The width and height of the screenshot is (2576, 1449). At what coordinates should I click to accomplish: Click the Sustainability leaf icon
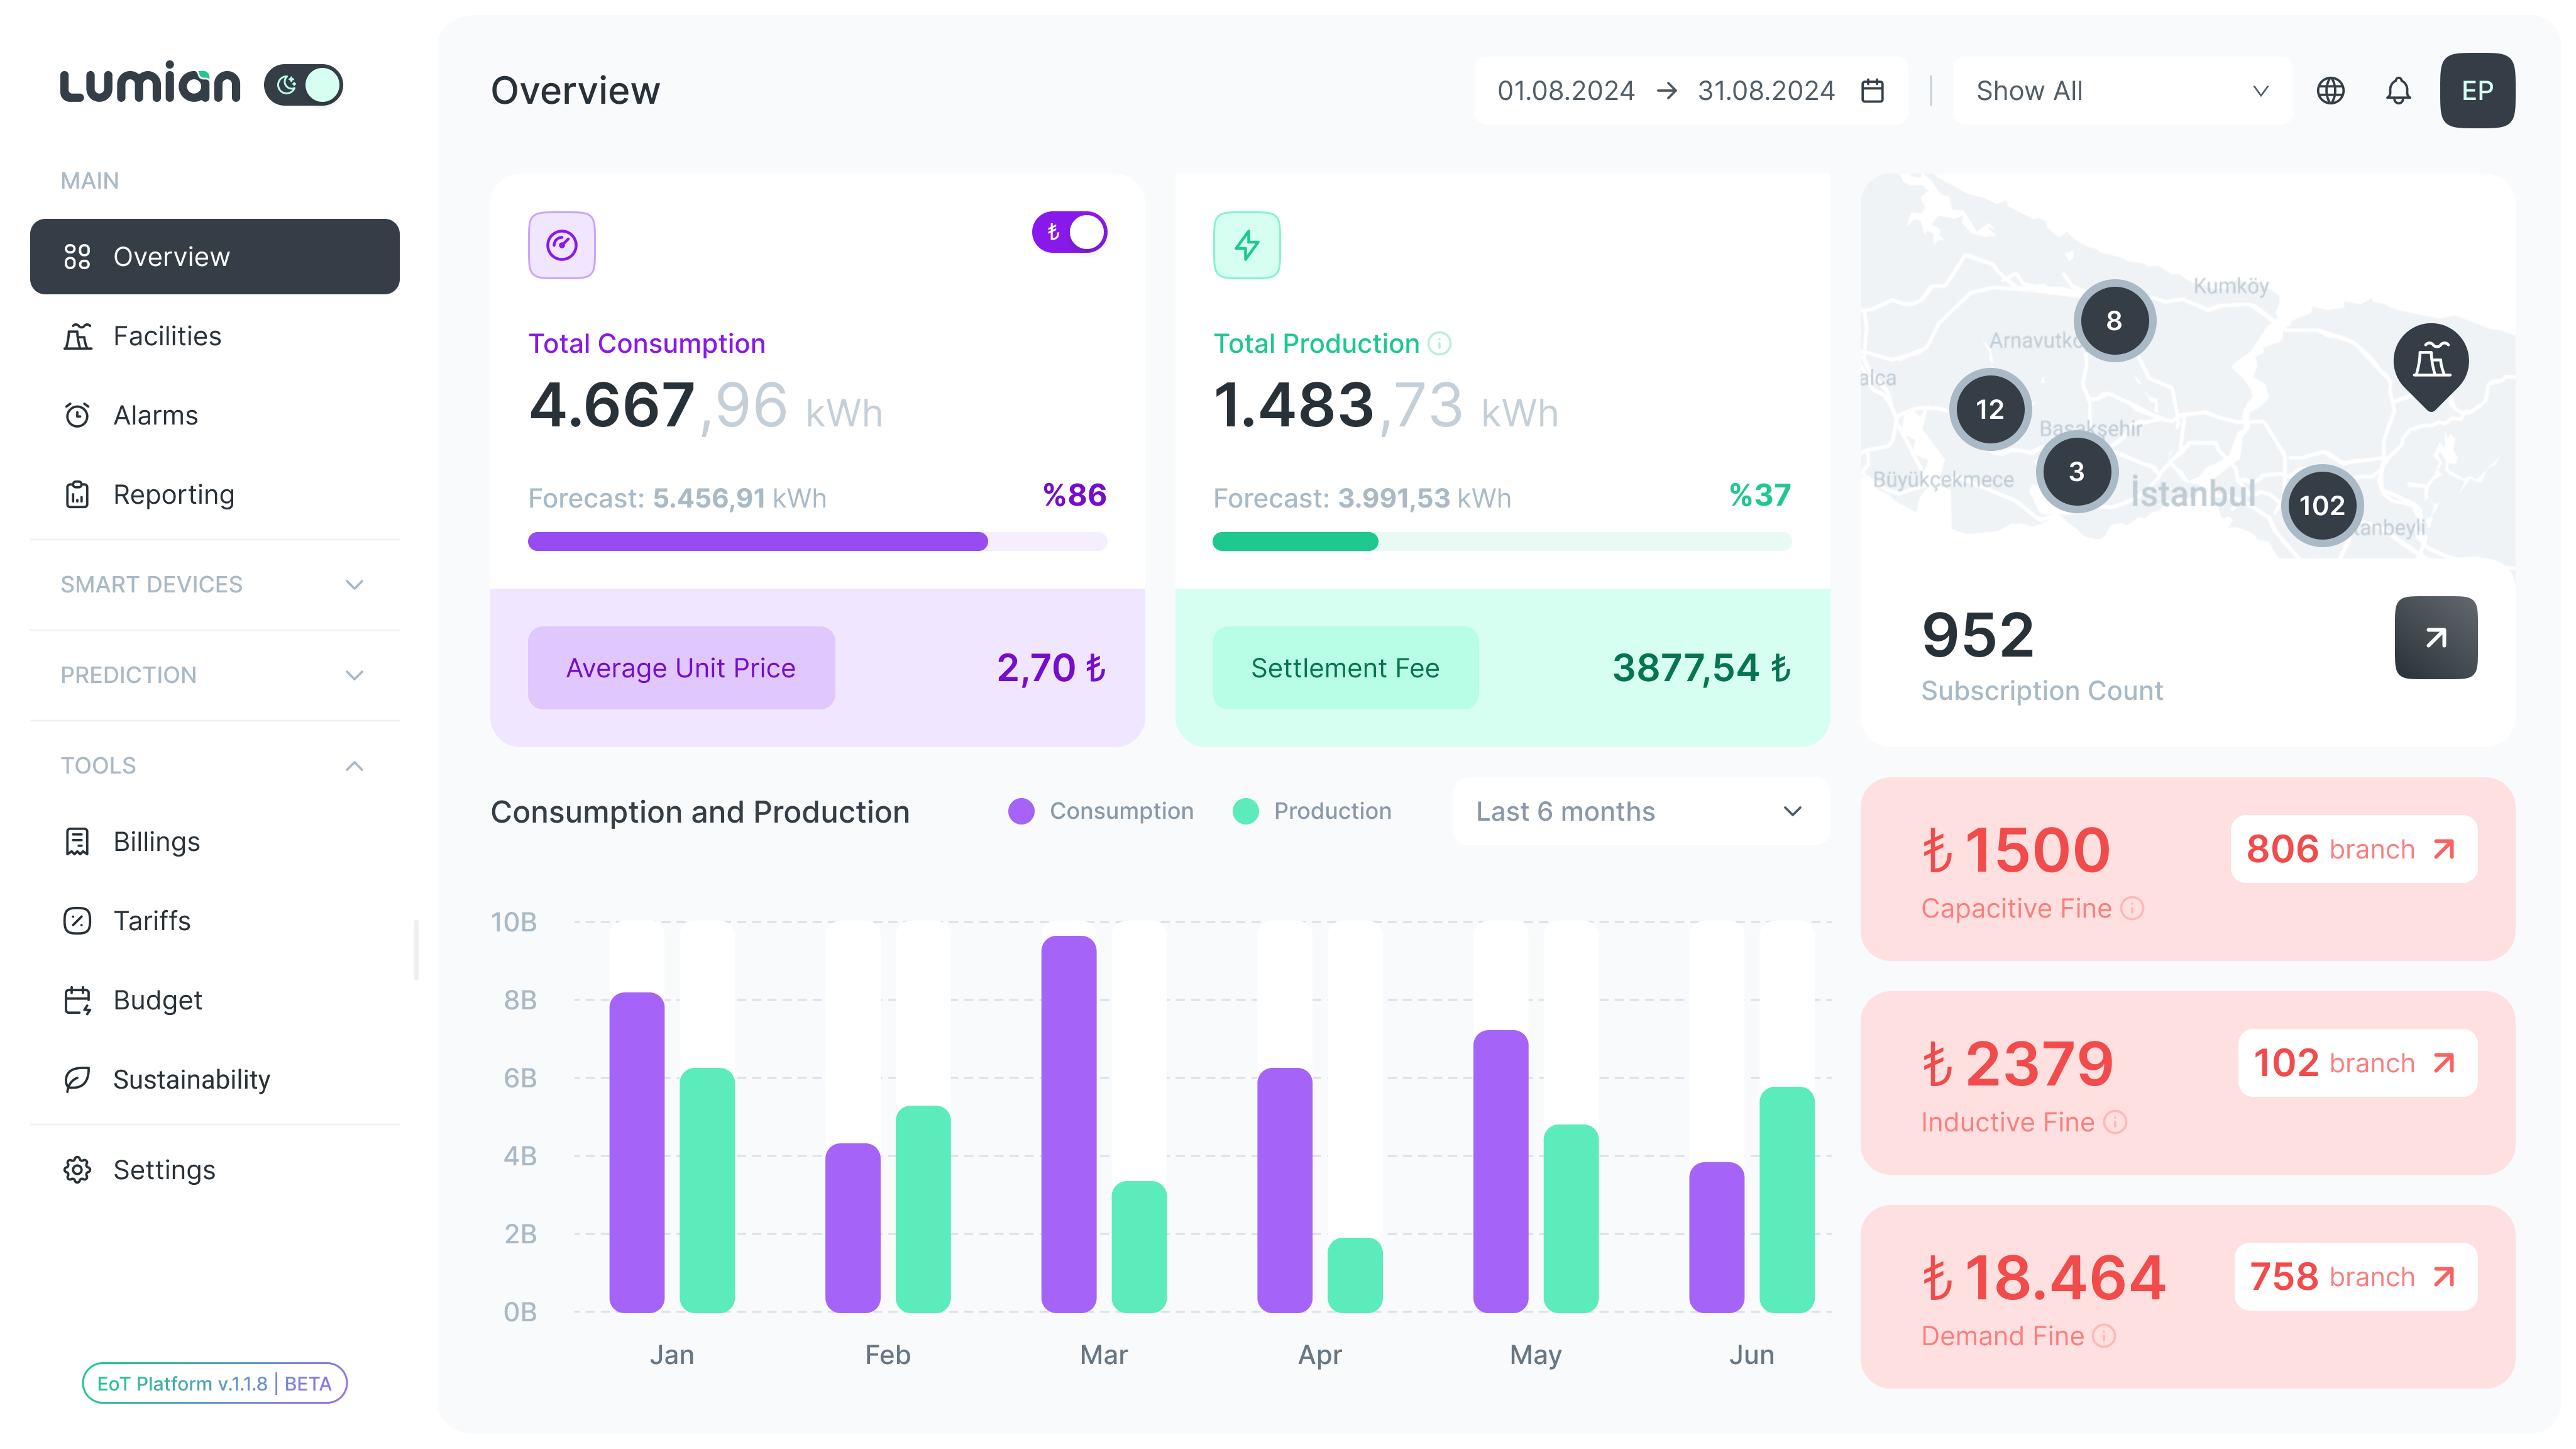(77, 1079)
